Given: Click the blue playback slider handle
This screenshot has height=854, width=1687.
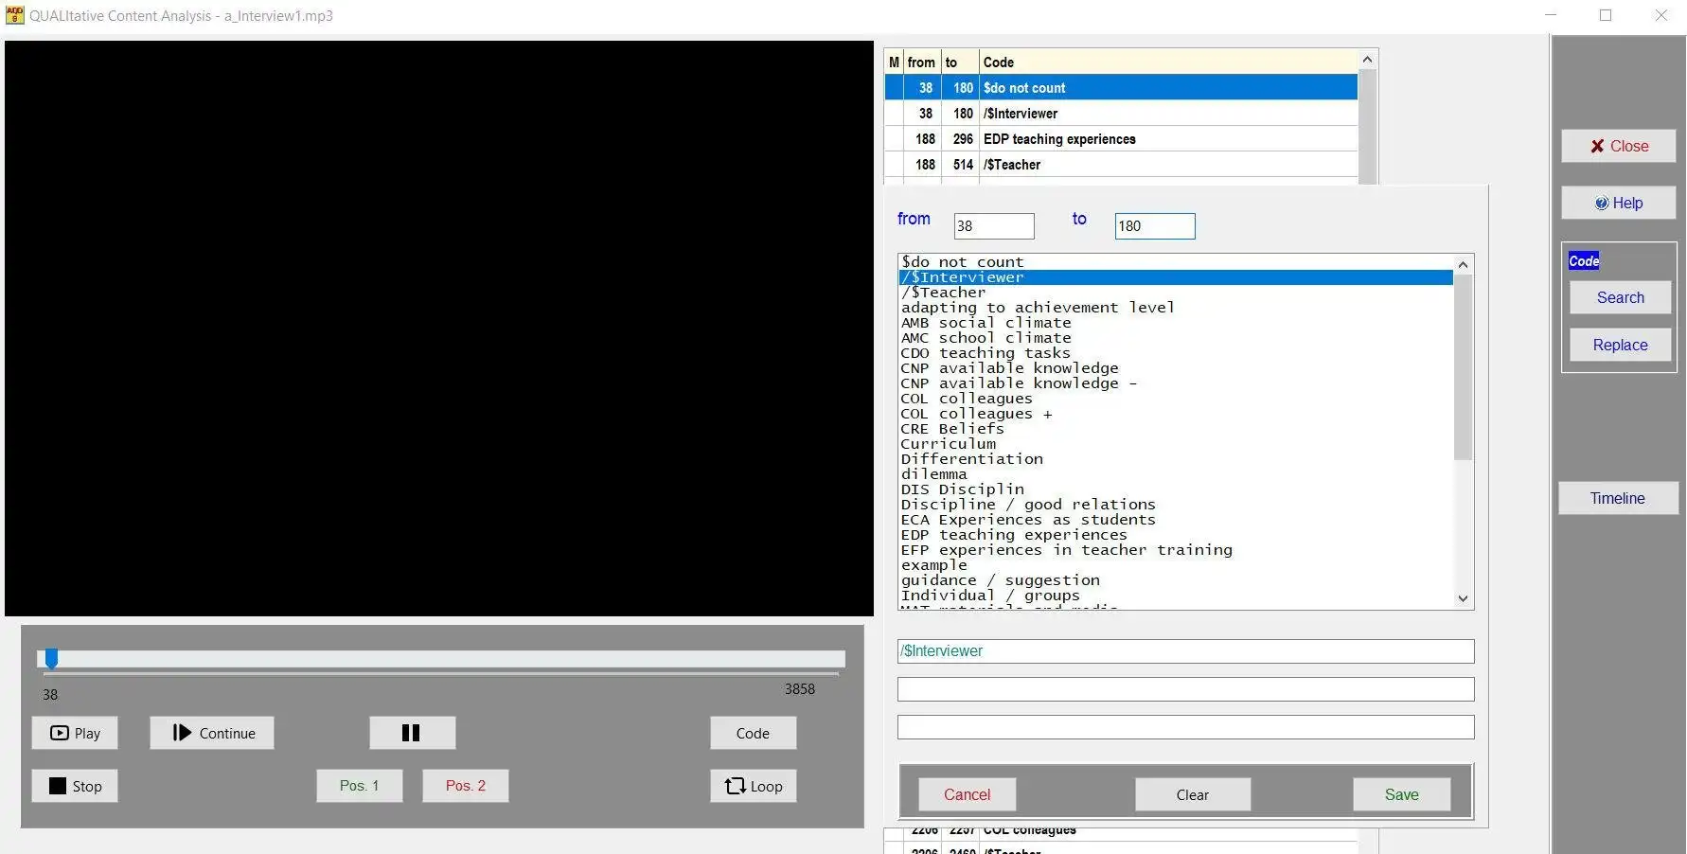Looking at the screenshot, I should (x=52, y=658).
